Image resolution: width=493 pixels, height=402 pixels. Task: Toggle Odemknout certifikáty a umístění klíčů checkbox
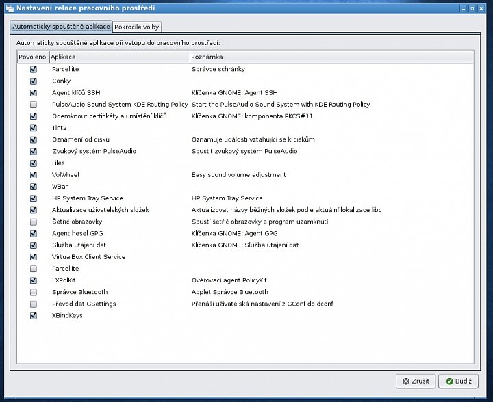coord(34,116)
